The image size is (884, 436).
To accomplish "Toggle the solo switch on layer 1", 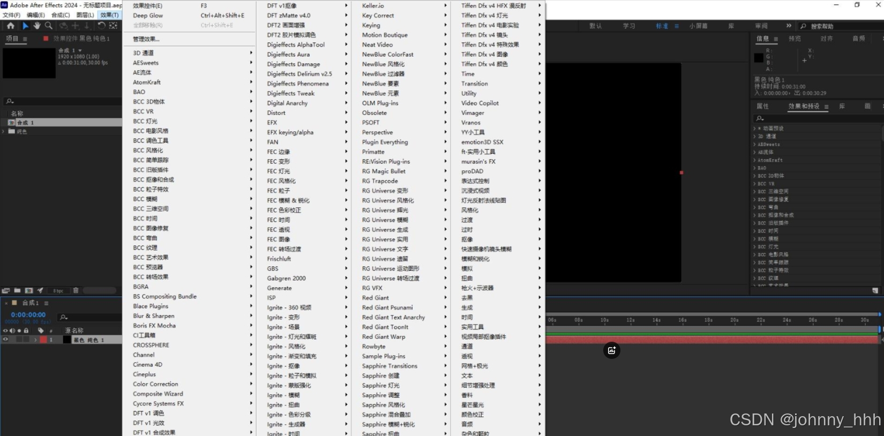I will 19,340.
